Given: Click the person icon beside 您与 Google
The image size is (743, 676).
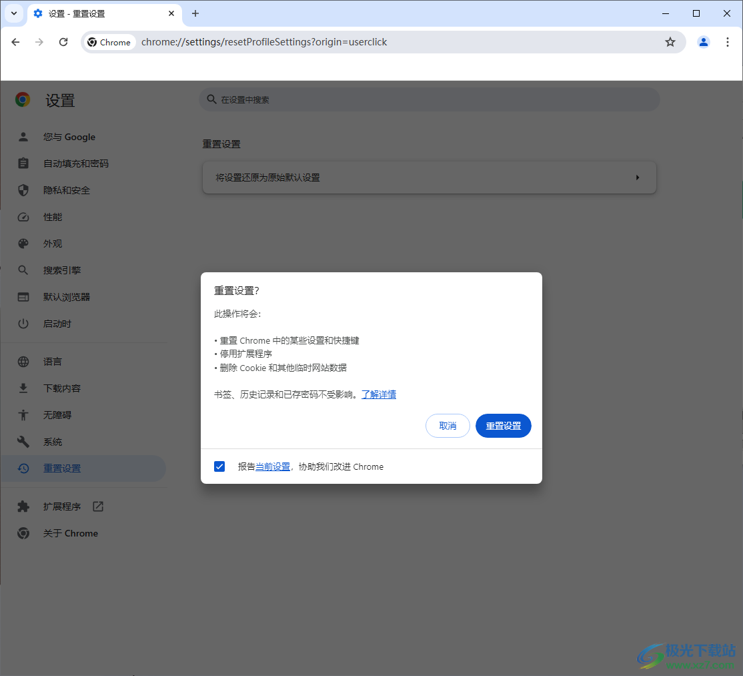Looking at the screenshot, I should pyautogui.click(x=23, y=137).
